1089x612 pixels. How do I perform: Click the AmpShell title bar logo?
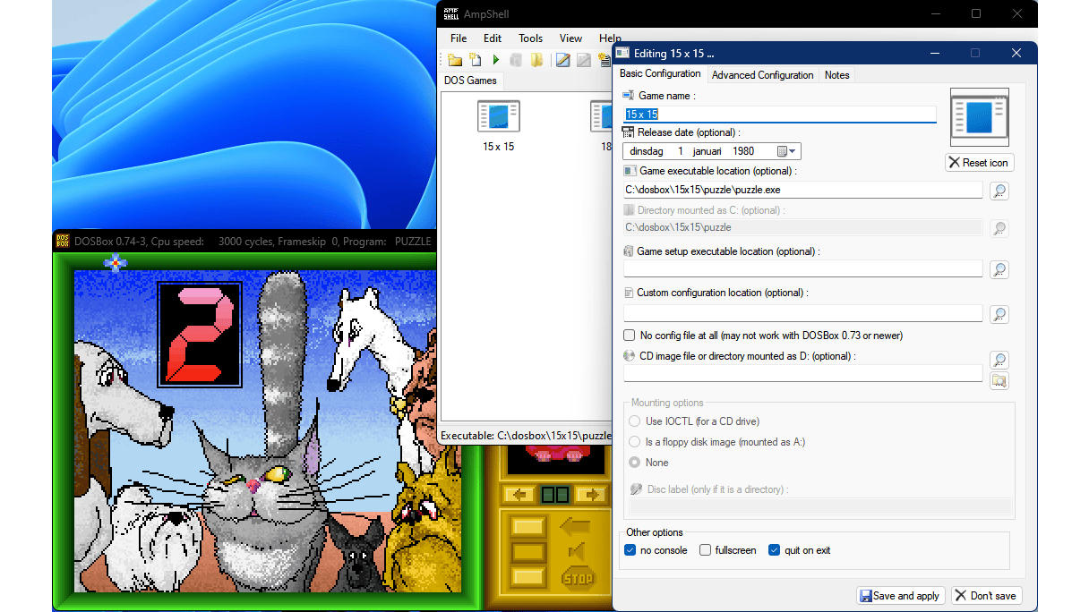(x=451, y=14)
